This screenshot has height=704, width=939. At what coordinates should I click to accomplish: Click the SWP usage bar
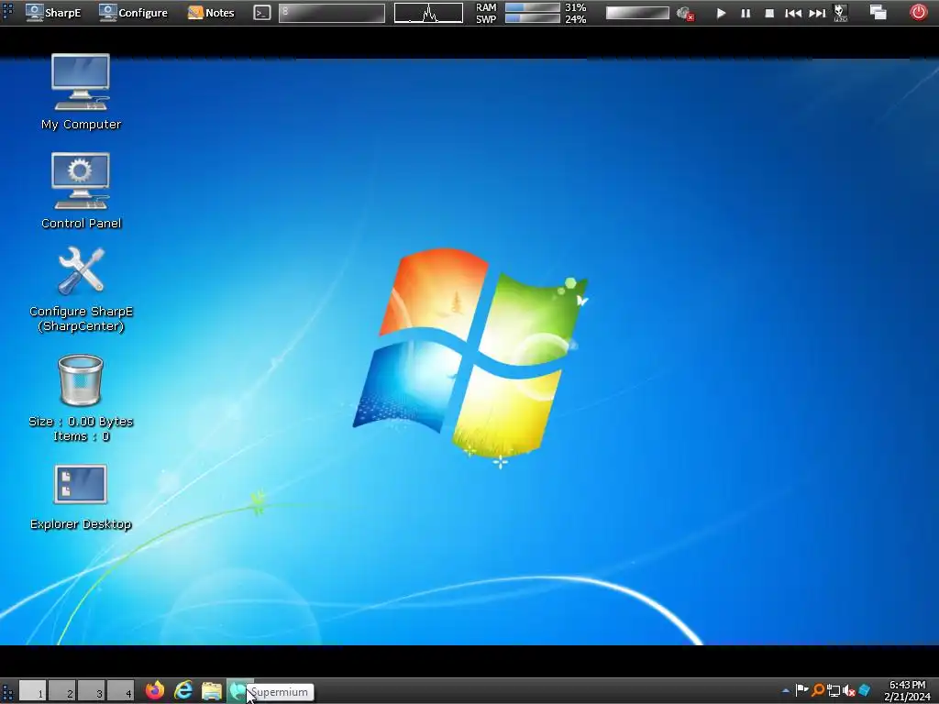point(533,18)
